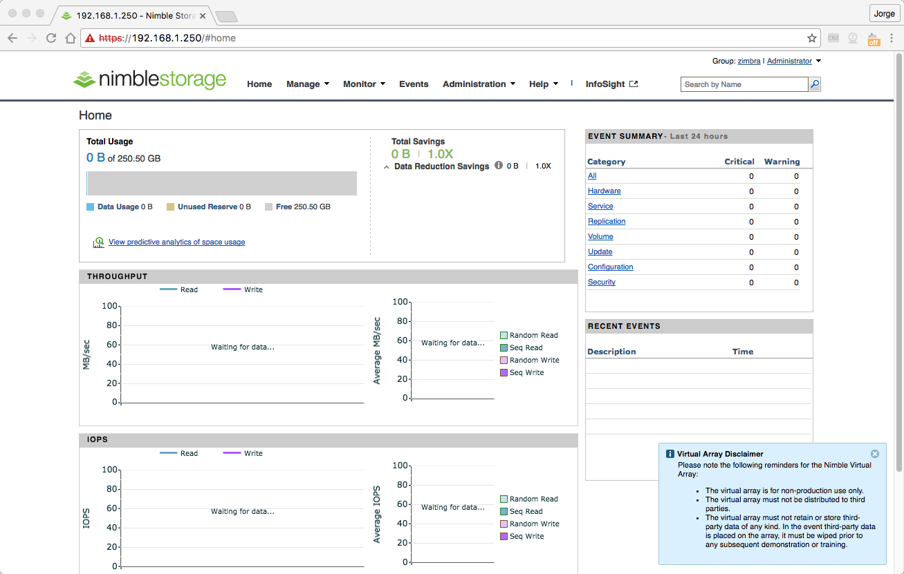This screenshot has width=904, height=574.
Task: Click the Write legend in IOPS chart
Action: (243, 454)
